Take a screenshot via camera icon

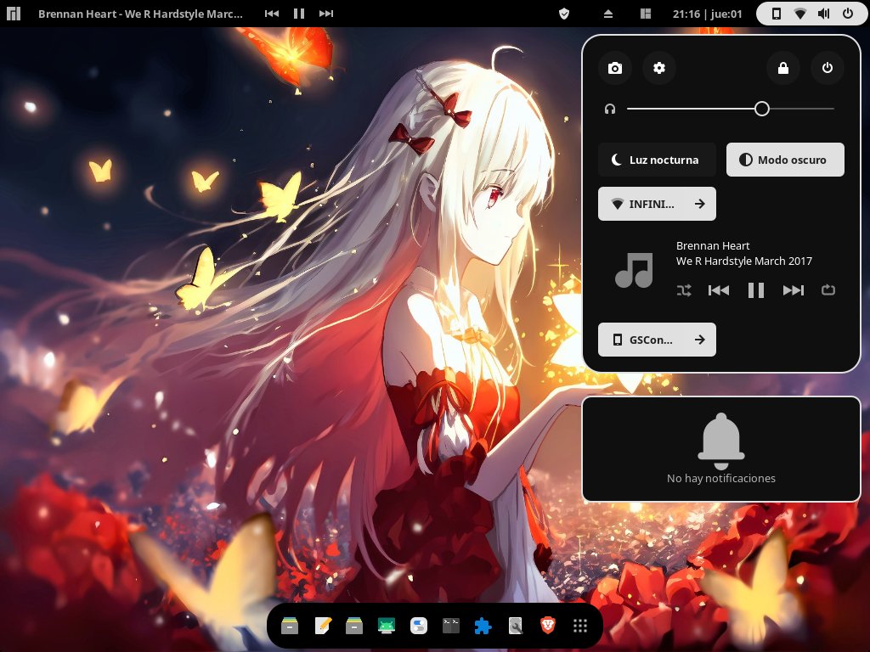[x=614, y=68]
